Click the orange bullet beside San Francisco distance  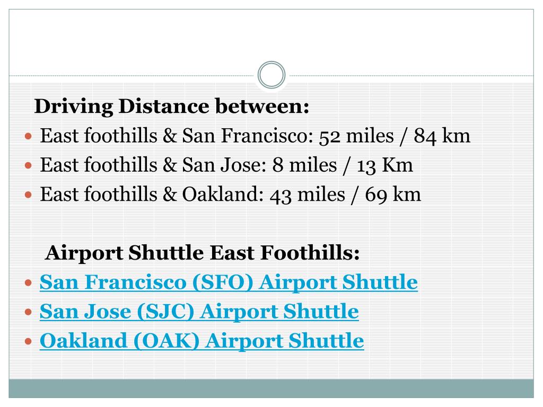click(29, 136)
